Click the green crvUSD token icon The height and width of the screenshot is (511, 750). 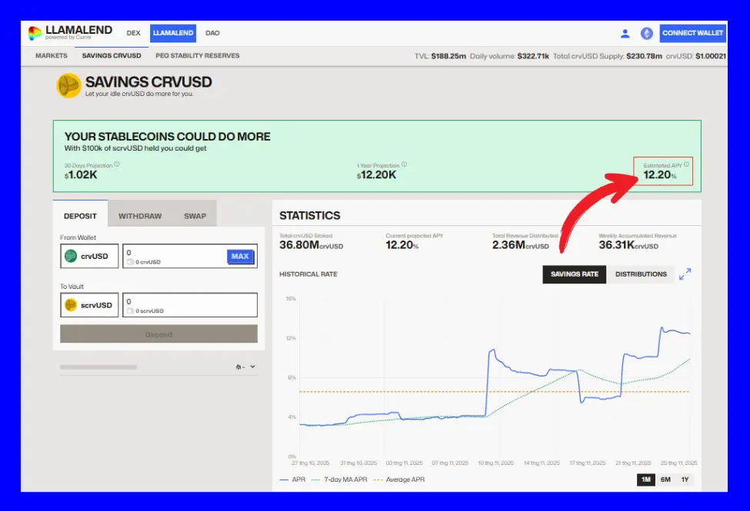pyautogui.click(x=72, y=257)
